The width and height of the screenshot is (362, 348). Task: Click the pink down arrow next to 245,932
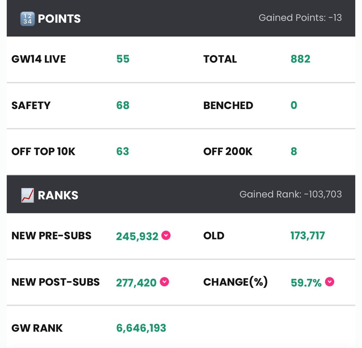[166, 235]
